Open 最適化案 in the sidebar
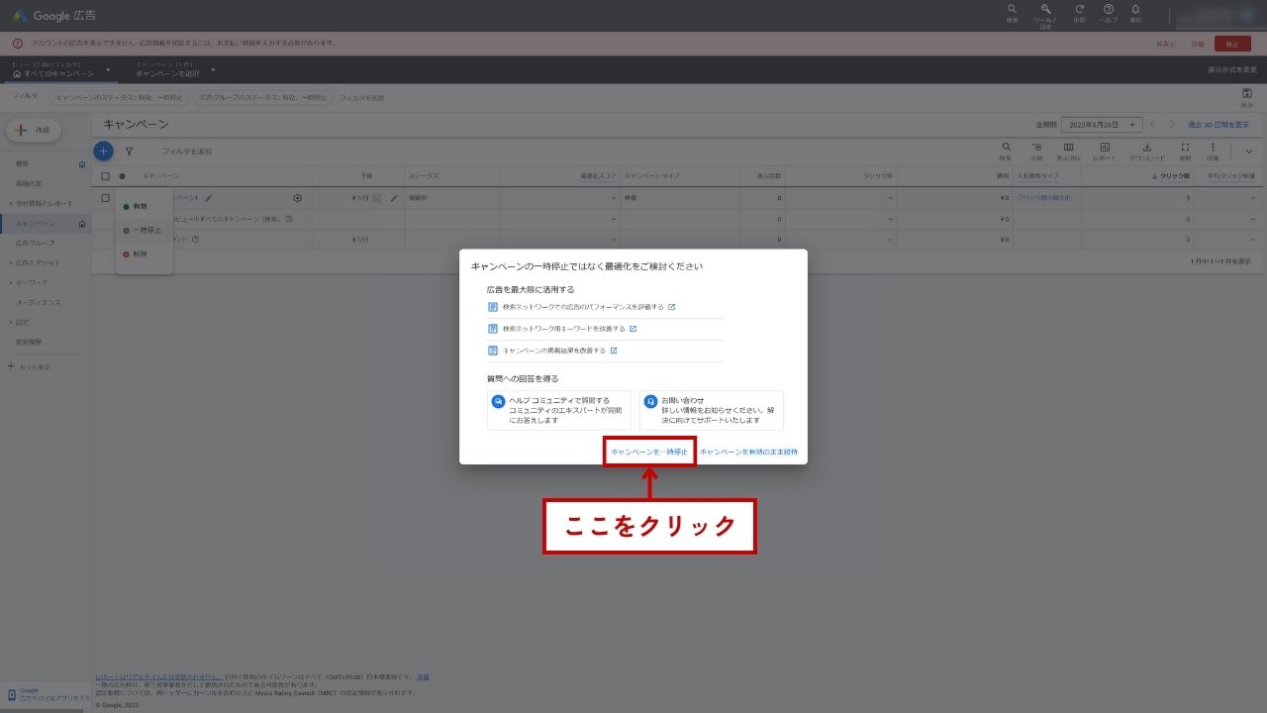The height and width of the screenshot is (713, 1267). tap(29, 183)
